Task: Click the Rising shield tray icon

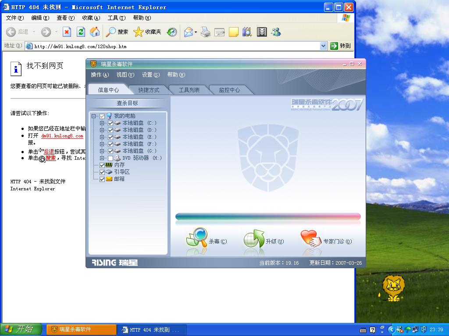Action: (x=424, y=330)
